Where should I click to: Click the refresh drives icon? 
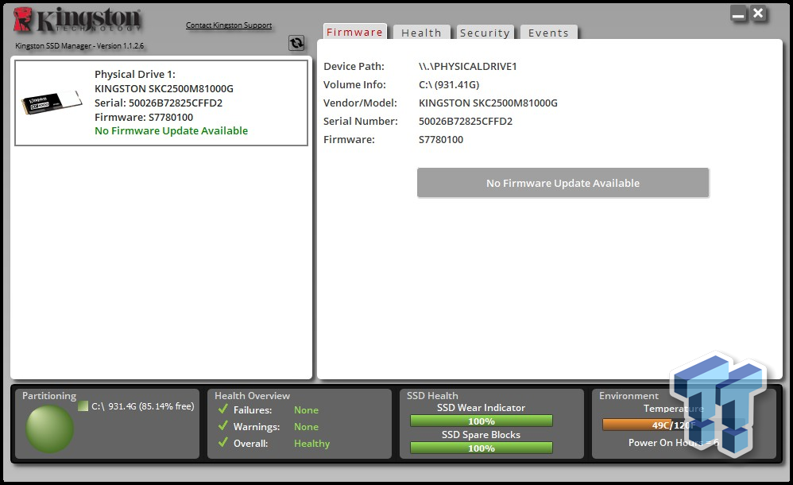(296, 43)
